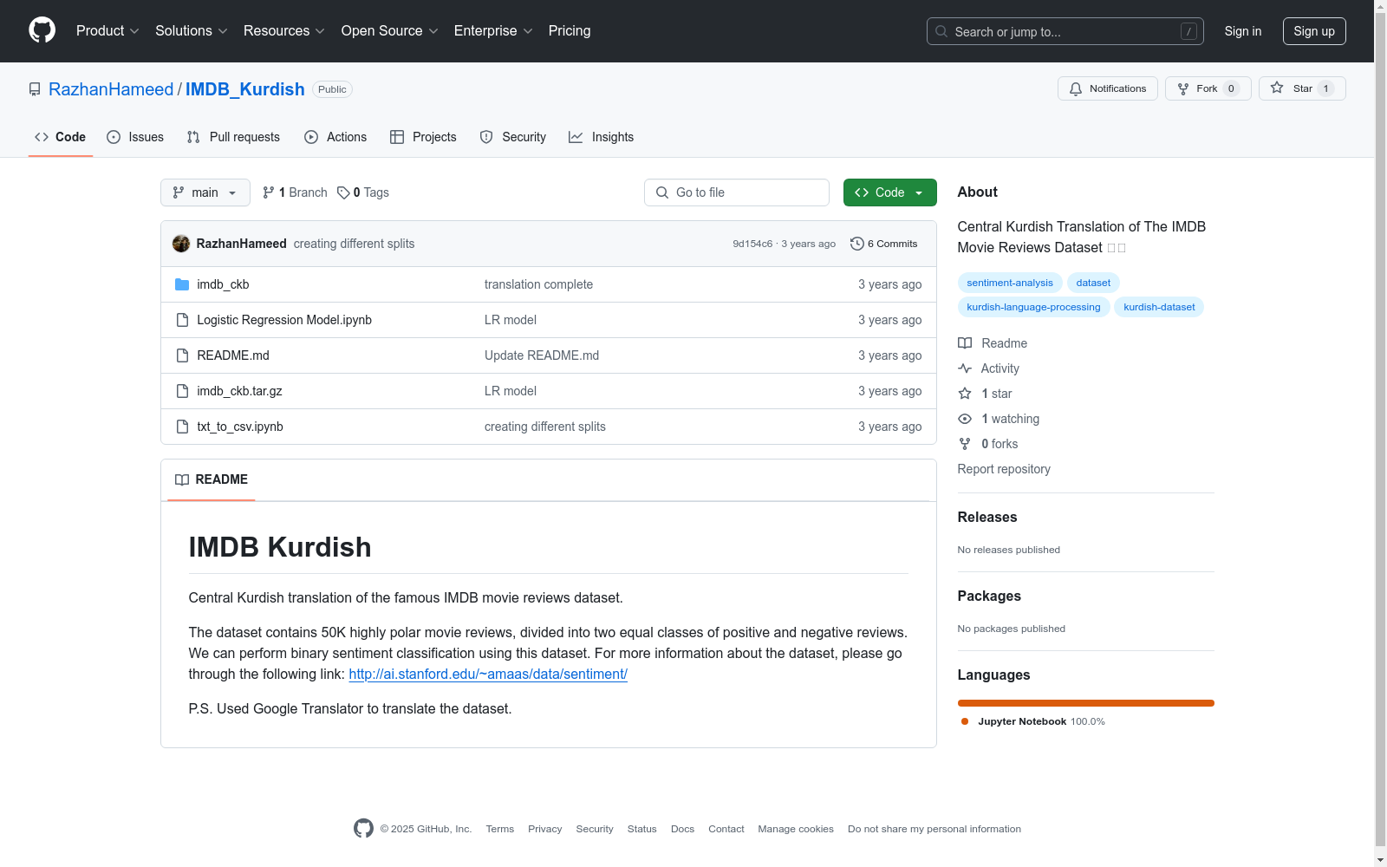Click the book icon on README tab

coord(182,479)
